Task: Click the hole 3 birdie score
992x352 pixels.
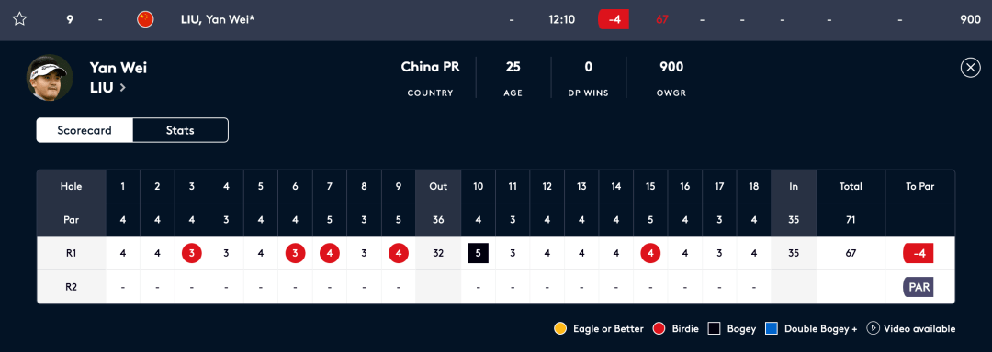Action: click(x=192, y=254)
